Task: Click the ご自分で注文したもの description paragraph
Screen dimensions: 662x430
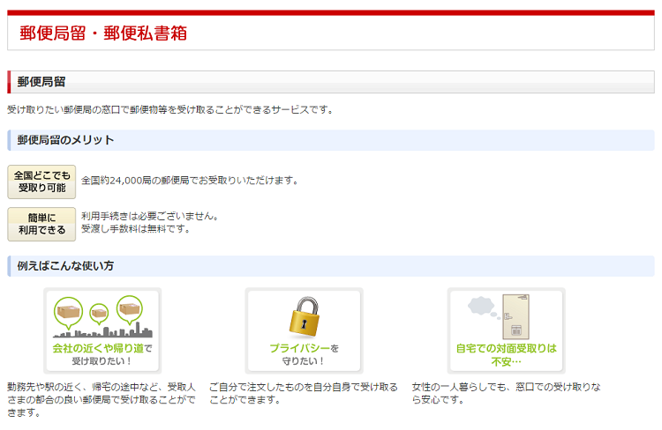Action: (304, 393)
